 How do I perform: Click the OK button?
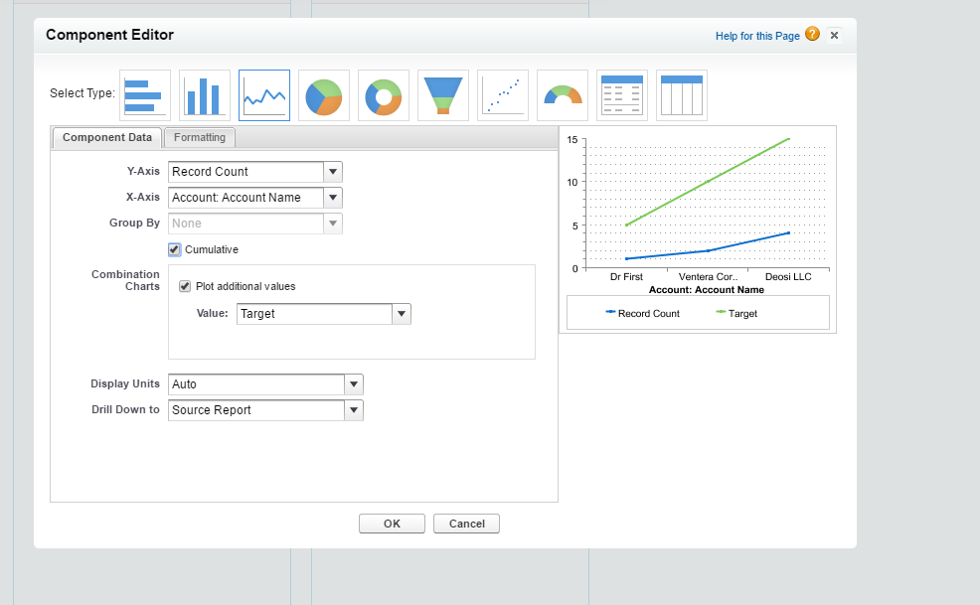coord(392,524)
